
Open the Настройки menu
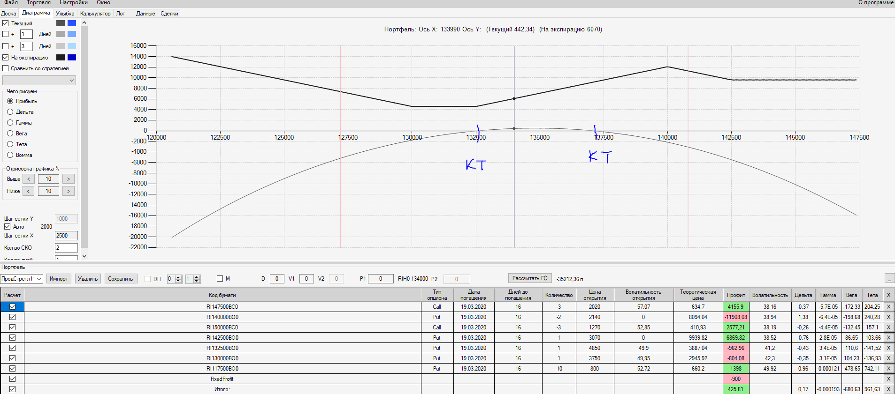[74, 3]
